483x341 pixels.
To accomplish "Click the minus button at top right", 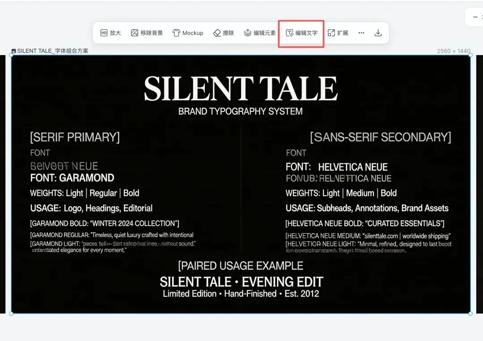I will pyautogui.click(x=475, y=17).
